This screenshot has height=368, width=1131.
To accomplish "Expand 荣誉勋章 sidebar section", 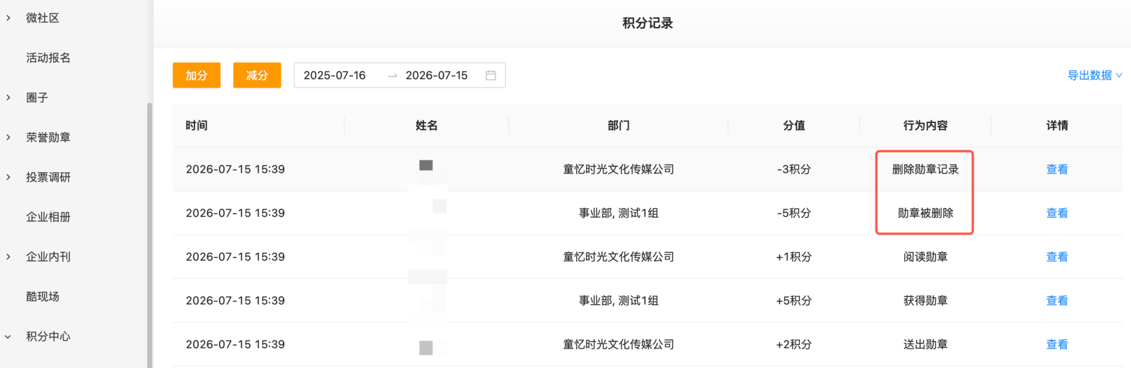I will pyautogui.click(x=8, y=138).
